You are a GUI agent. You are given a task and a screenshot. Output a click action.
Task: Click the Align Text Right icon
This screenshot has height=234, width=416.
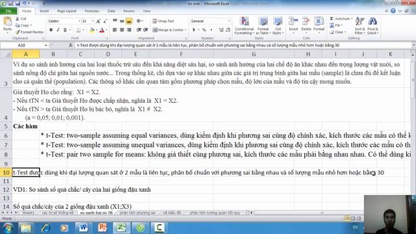coord(129,30)
